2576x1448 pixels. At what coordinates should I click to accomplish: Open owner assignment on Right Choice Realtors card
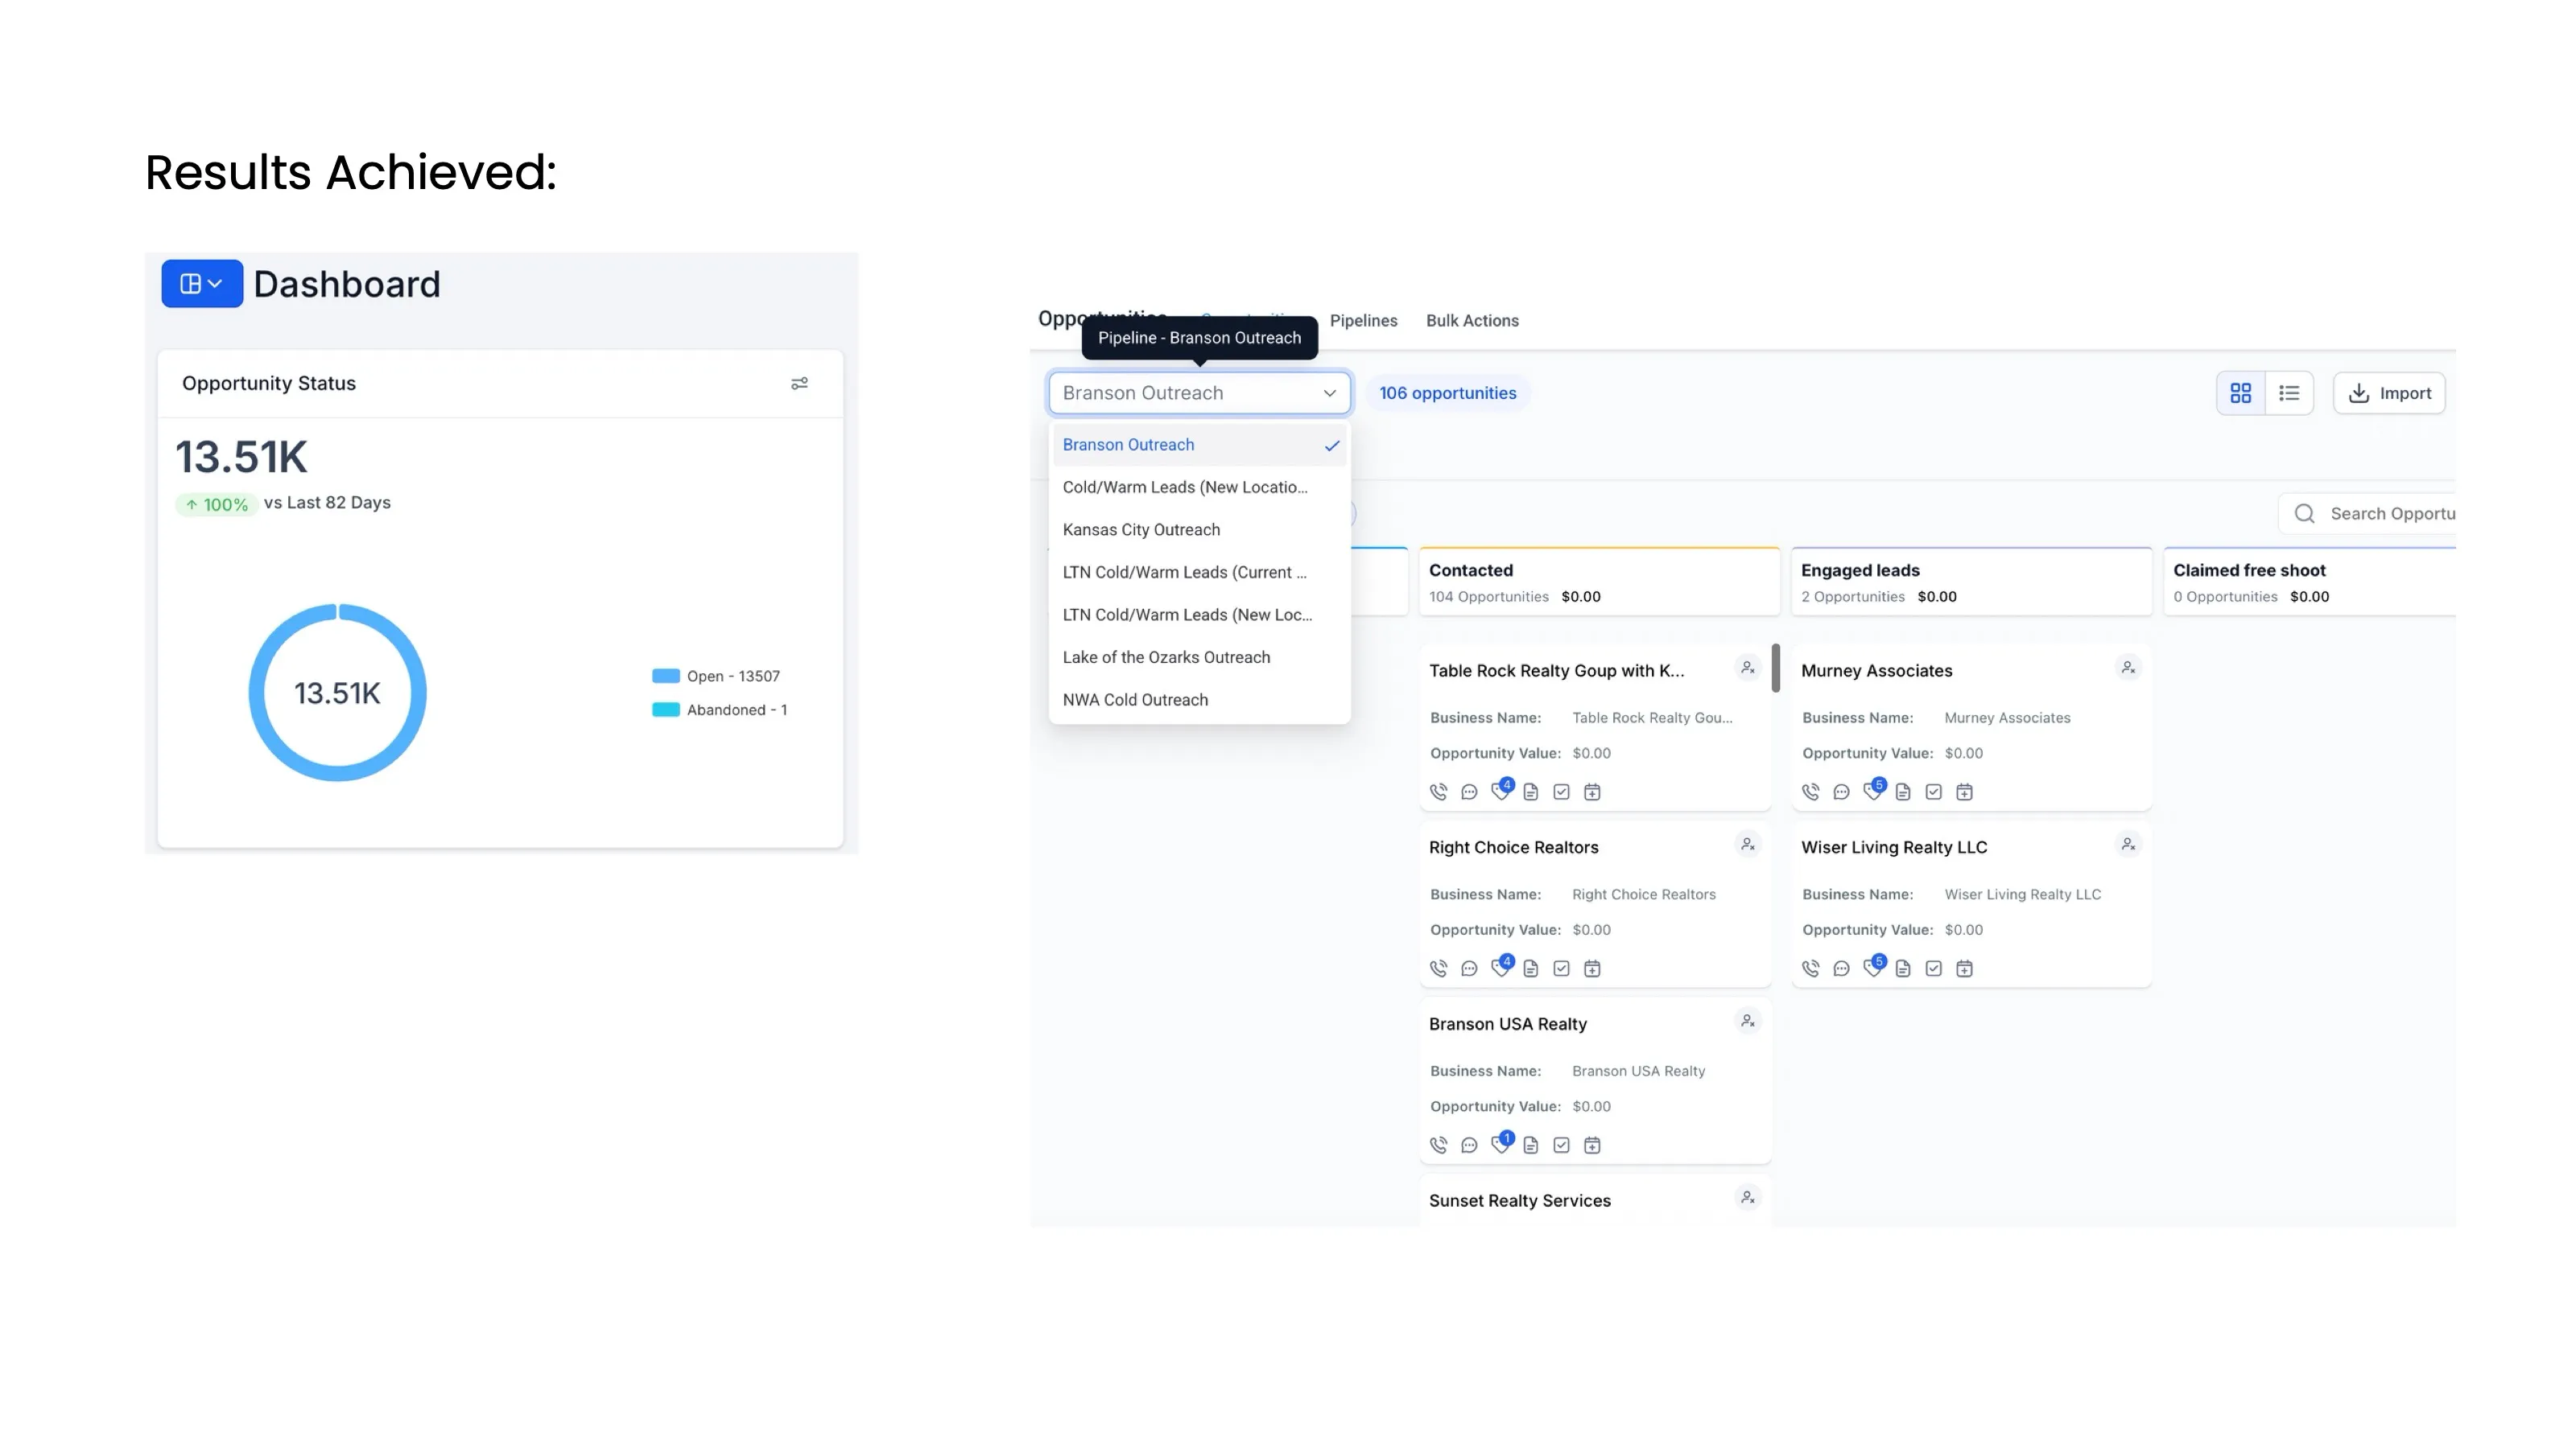(1747, 845)
